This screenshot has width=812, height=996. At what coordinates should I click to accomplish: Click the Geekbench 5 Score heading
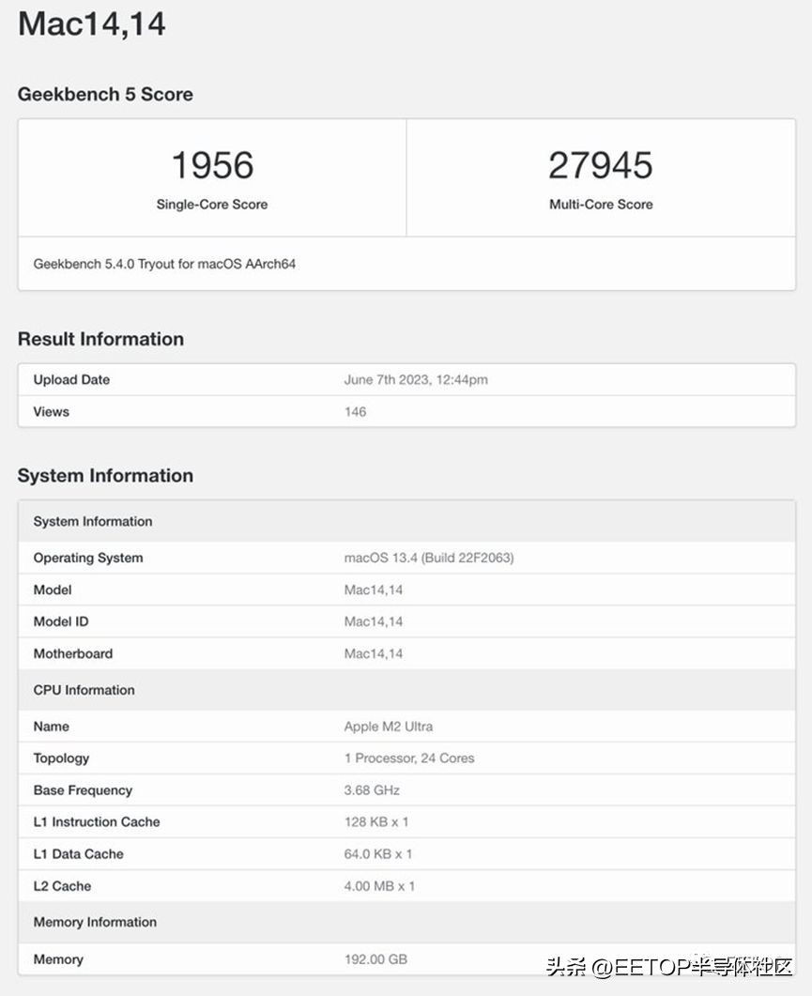[x=105, y=94]
